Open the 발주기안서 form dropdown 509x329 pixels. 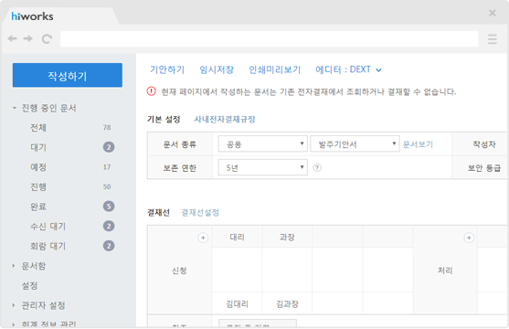(355, 143)
